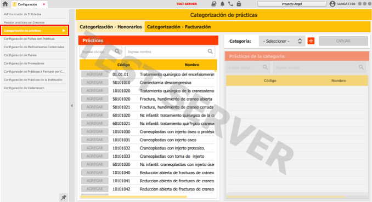Open Configuración de Prácticas de la Institución
372x202 pixels.
[33, 79]
